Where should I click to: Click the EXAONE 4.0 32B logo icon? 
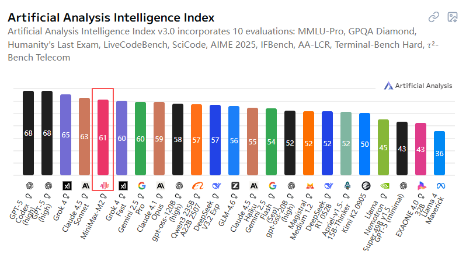click(x=421, y=186)
